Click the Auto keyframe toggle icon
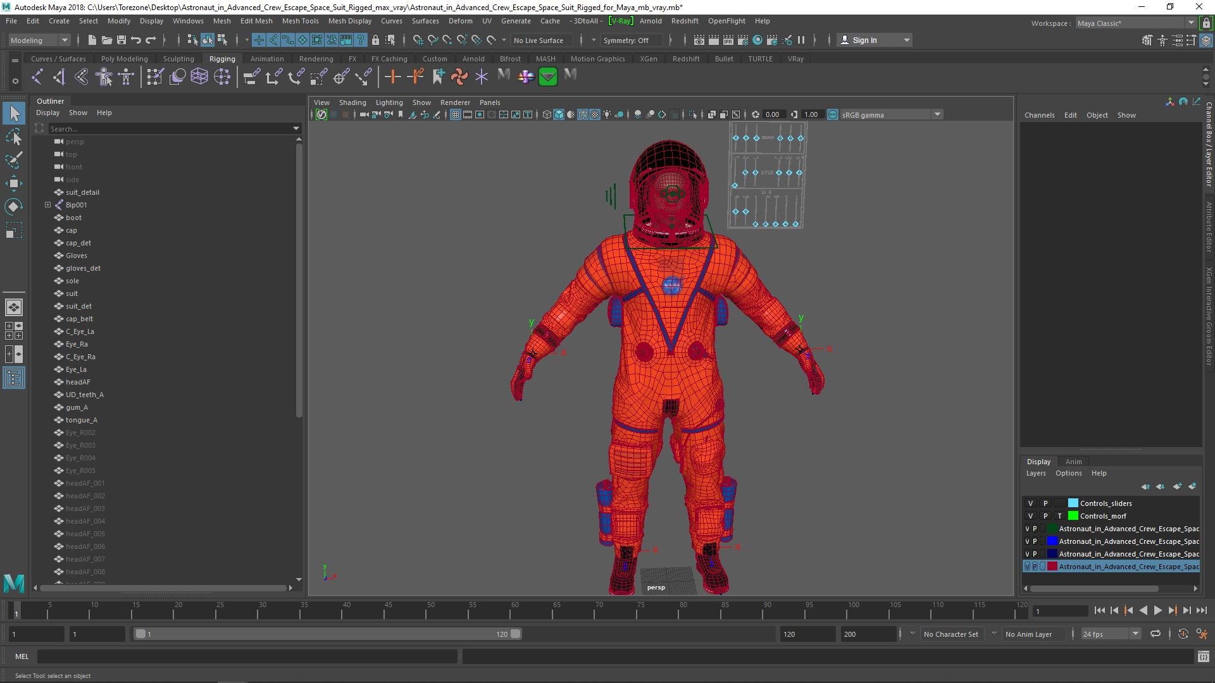This screenshot has width=1215, height=683. (x=1183, y=634)
